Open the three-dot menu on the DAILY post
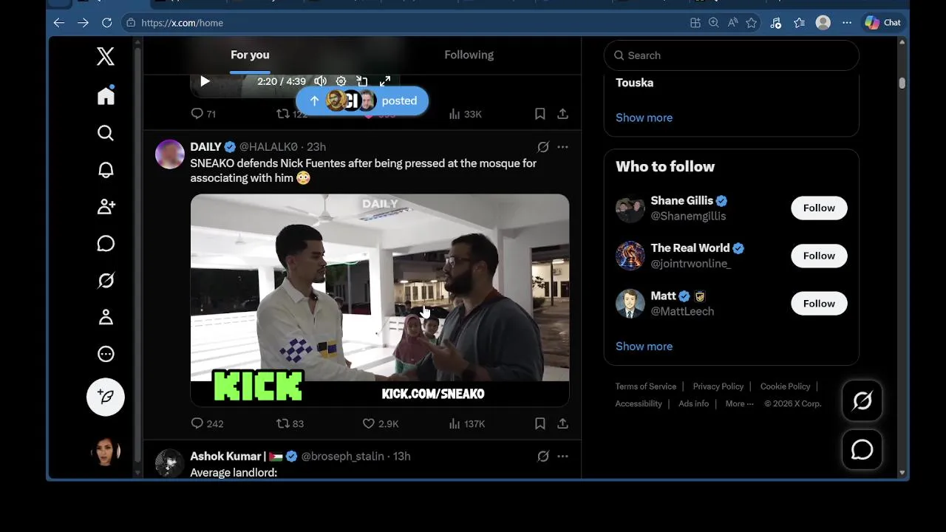 [562, 147]
